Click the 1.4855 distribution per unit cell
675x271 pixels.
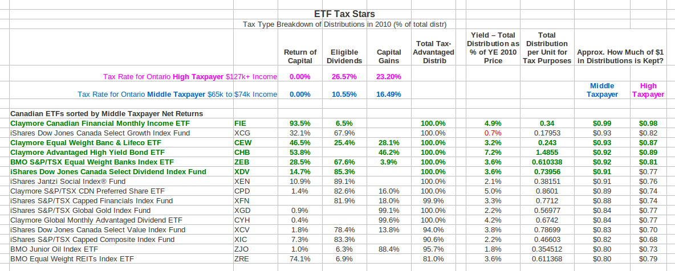click(x=547, y=152)
